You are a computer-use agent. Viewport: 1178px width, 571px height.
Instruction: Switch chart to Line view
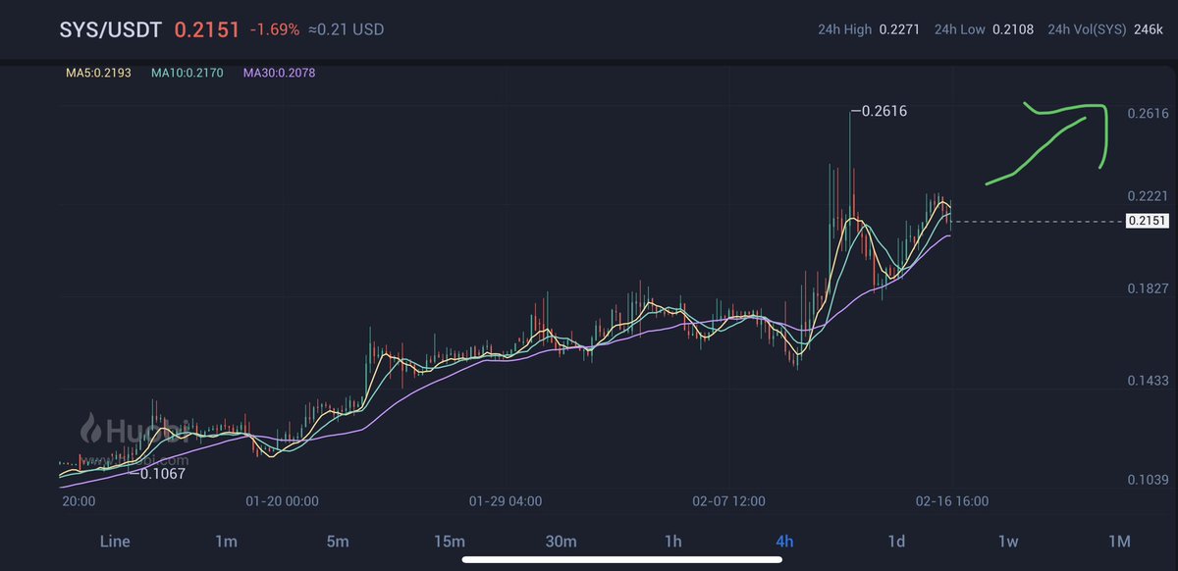[x=114, y=541]
